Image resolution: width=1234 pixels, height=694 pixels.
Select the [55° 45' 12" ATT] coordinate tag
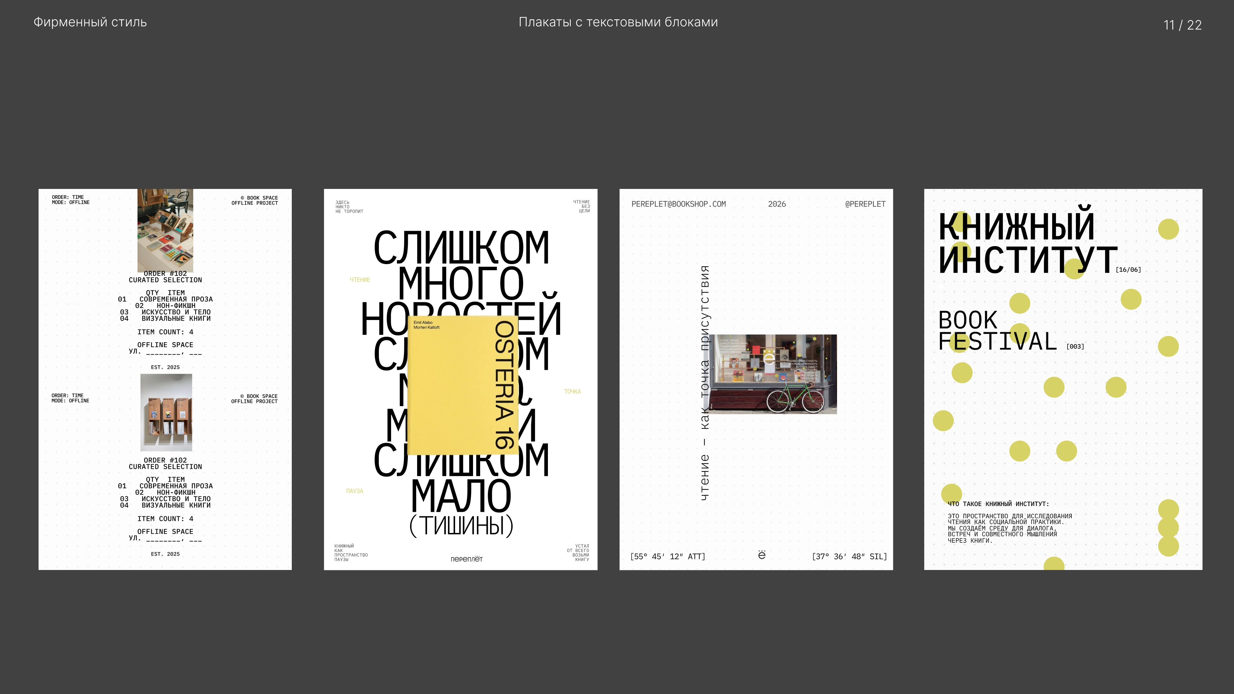click(x=668, y=556)
